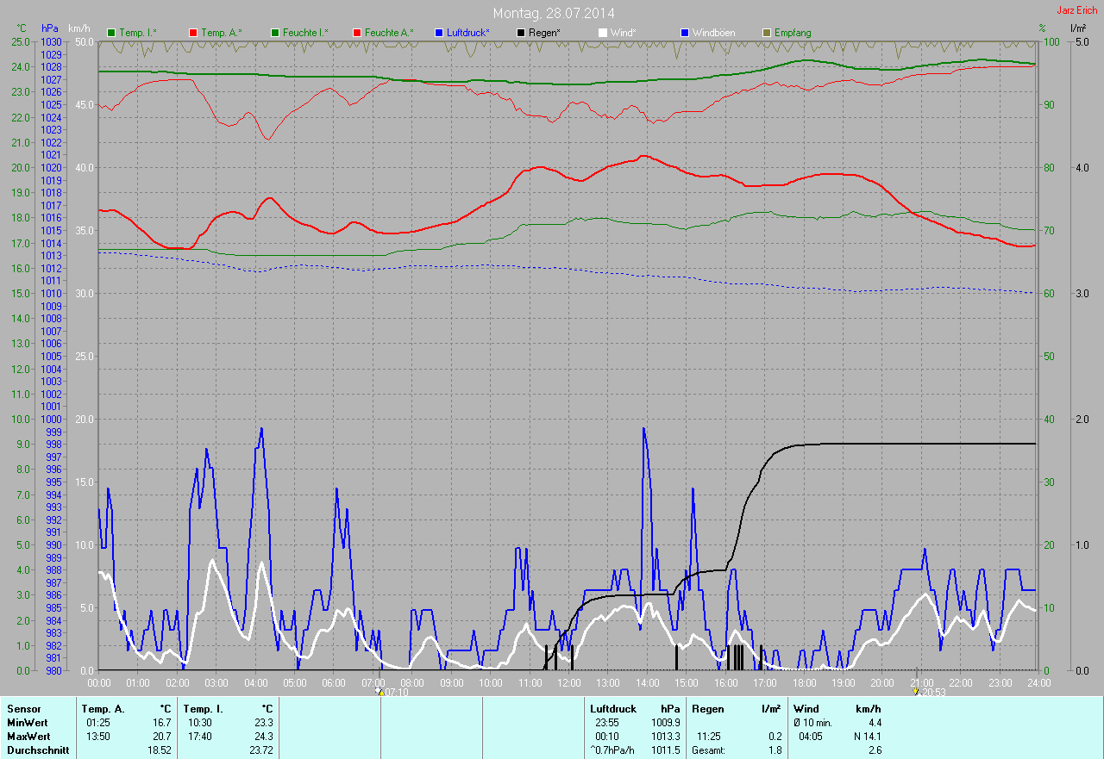This screenshot has width=1104, height=759.
Task: Select the 10 minute wind average 4.4
Action: 875,723
